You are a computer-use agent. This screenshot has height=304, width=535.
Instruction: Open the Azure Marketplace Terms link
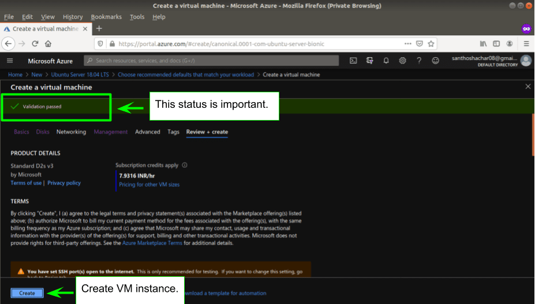[152, 243]
